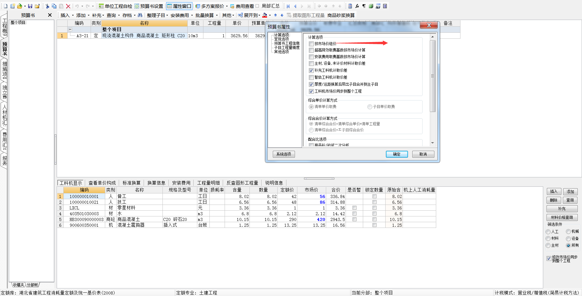Open the calculator icon
This screenshot has height=296, width=582.
click(350, 6)
